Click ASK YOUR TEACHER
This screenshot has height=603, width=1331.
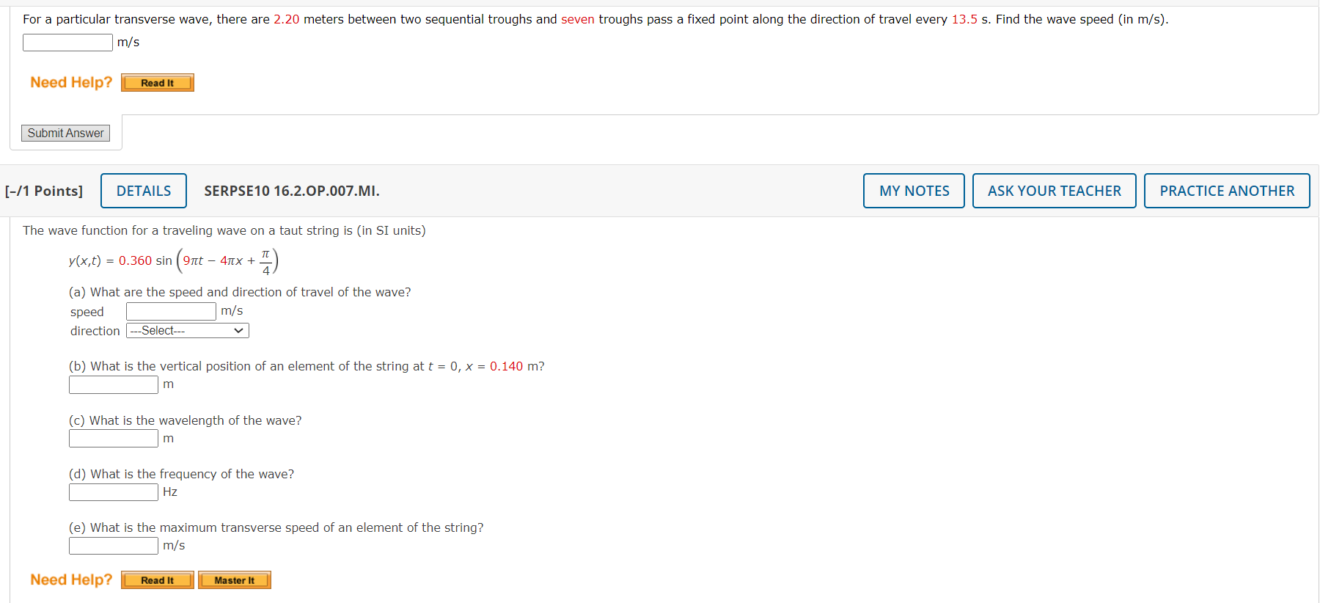[1054, 190]
